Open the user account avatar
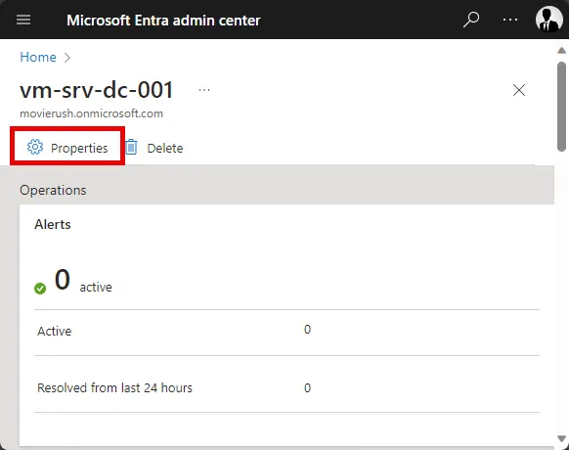 549,19
